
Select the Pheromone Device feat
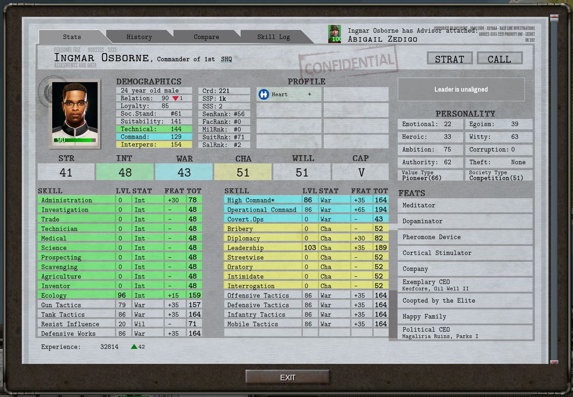pos(465,237)
